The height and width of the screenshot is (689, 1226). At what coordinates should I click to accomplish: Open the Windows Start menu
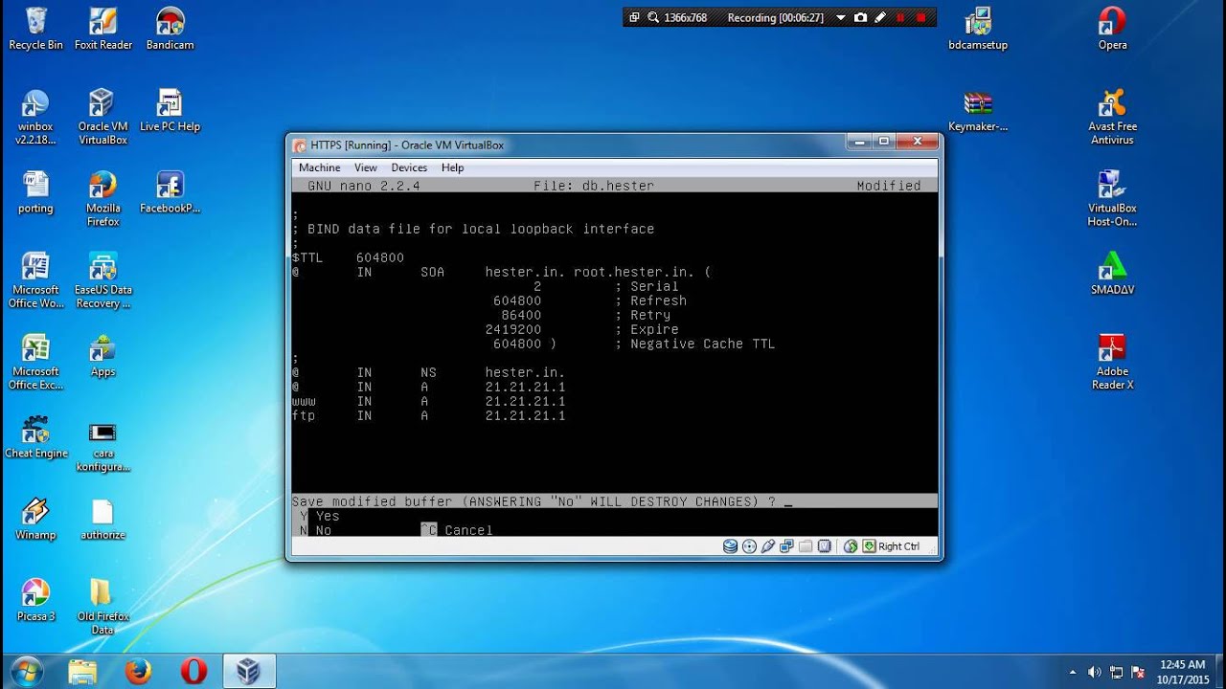tap(27, 671)
